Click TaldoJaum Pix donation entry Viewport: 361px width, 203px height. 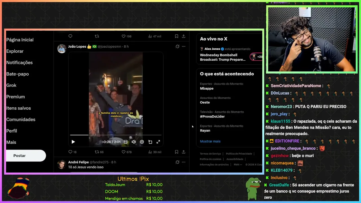click(x=134, y=185)
